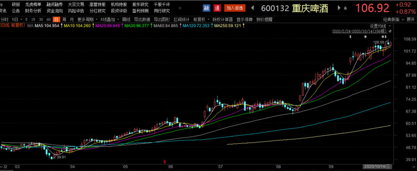The width and height of the screenshot is (417, 171).
Task: Click the bell alert icon beside stock name
Action: point(346,8)
